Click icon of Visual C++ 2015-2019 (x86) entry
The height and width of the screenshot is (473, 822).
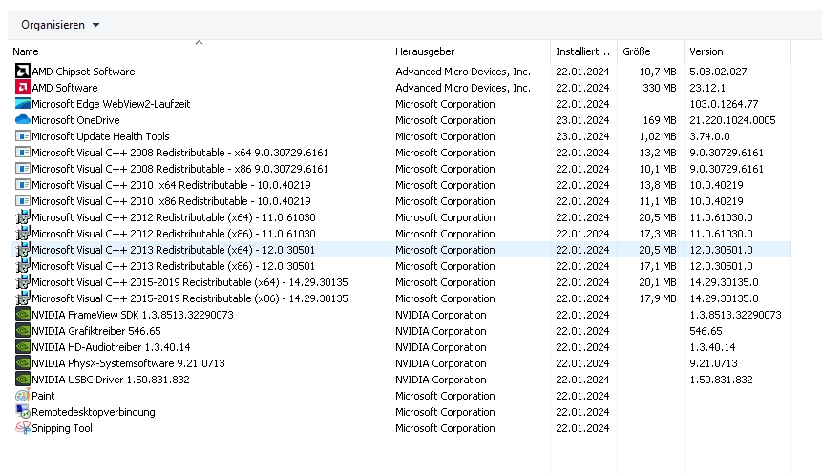23,298
